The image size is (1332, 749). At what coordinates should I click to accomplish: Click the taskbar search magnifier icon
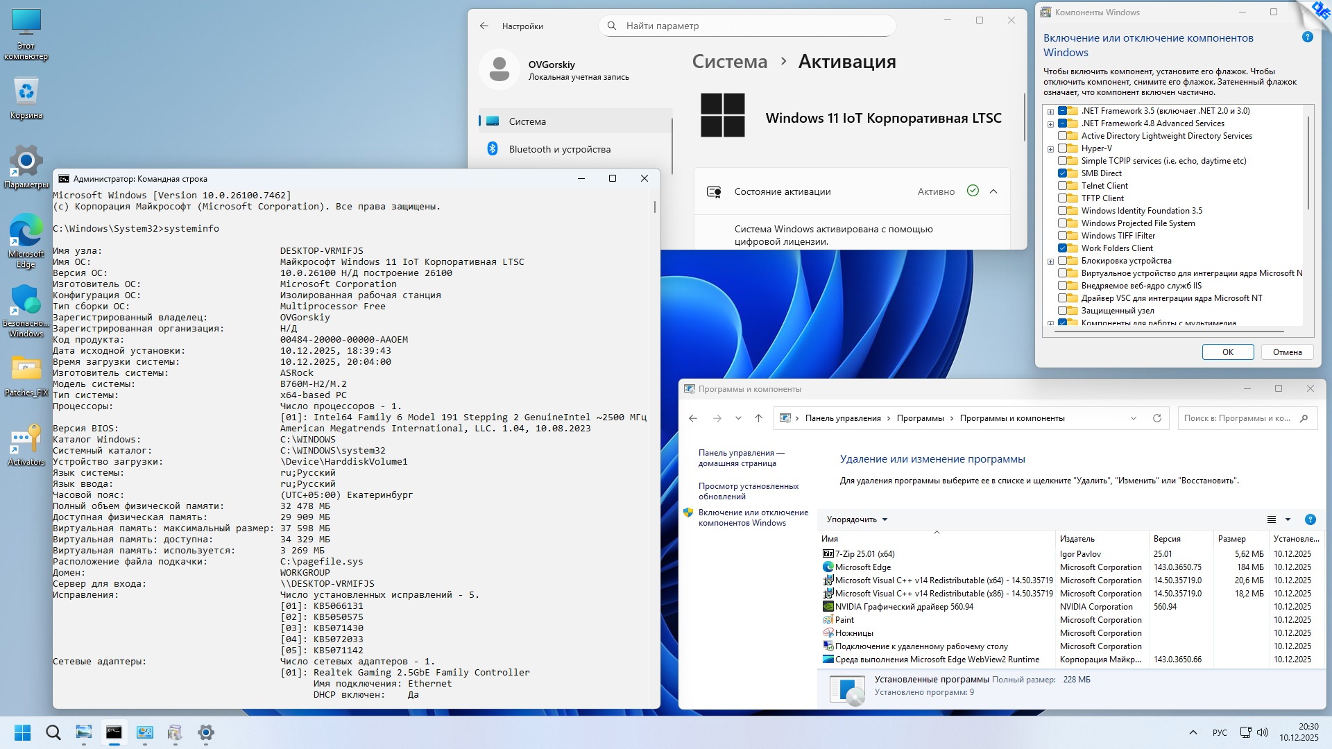(x=53, y=732)
